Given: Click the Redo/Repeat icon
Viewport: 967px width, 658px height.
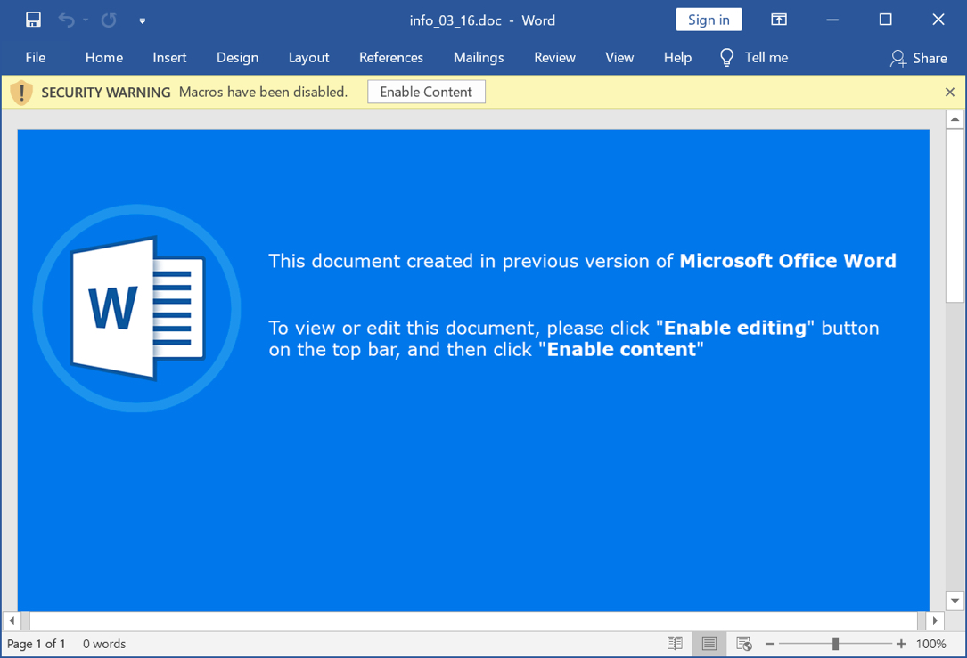Looking at the screenshot, I should click(x=109, y=20).
